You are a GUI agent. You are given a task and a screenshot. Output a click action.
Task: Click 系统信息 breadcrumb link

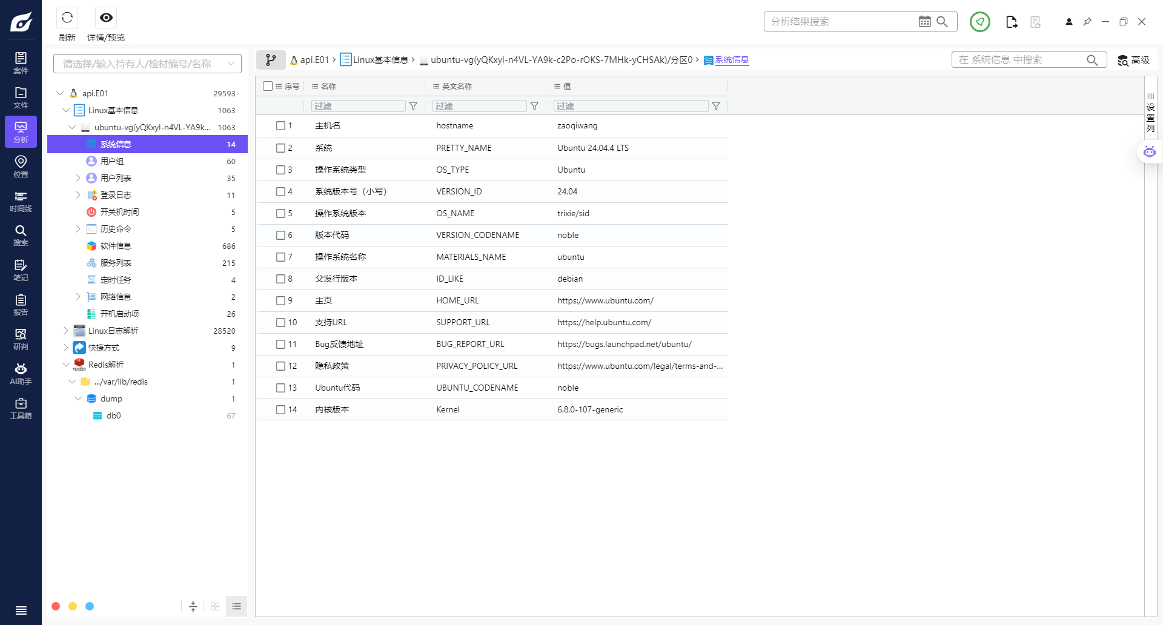732,59
